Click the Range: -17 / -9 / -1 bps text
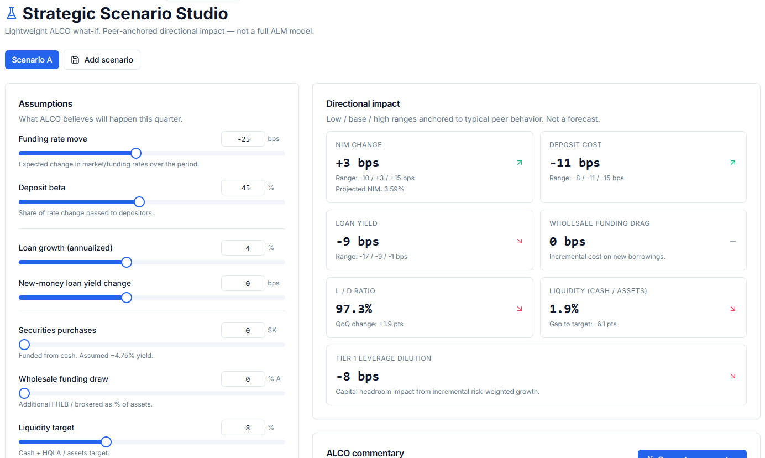This screenshot has height=458, width=765. [x=371, y=257]
